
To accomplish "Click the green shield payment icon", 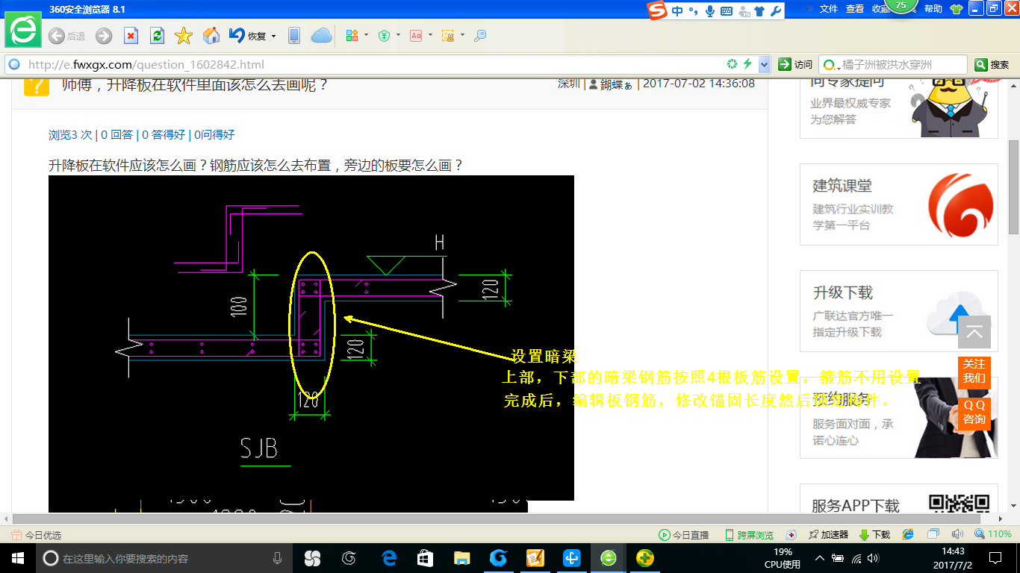I will [x=384, y=35].
